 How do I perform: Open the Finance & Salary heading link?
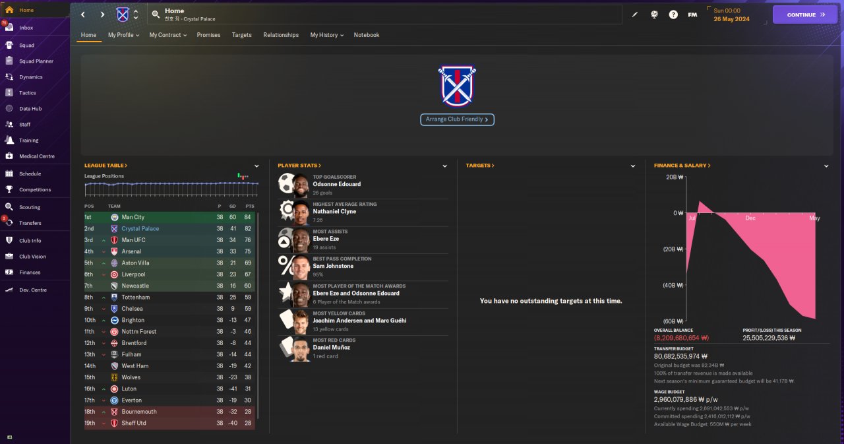682,166
